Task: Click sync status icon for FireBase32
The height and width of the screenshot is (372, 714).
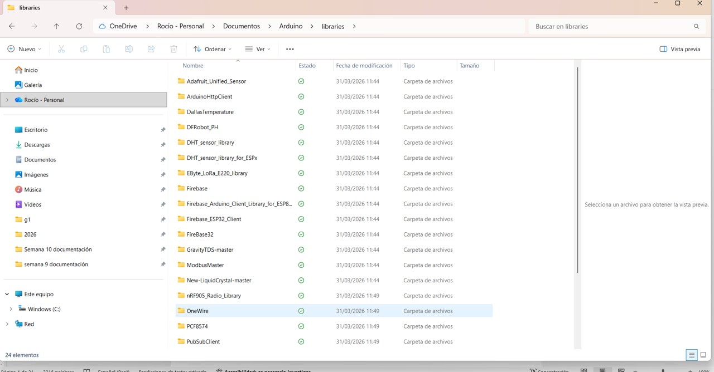Action: 301,234
